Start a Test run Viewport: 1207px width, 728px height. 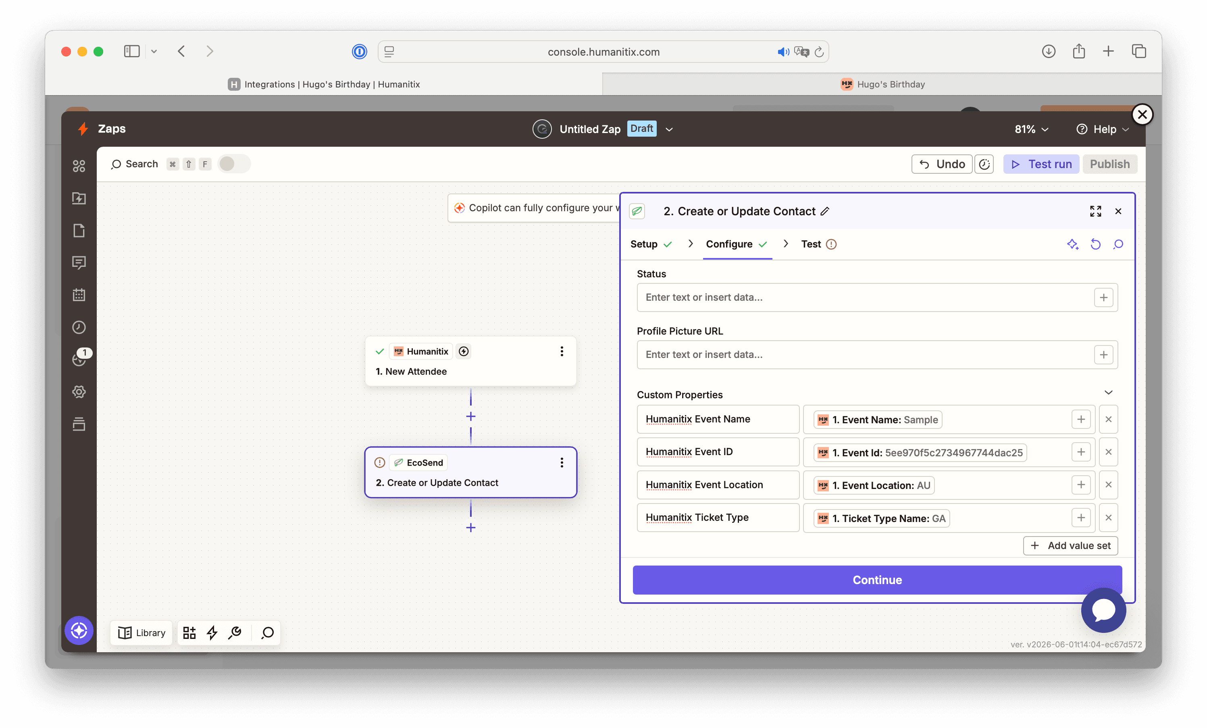click(1041, 164)
